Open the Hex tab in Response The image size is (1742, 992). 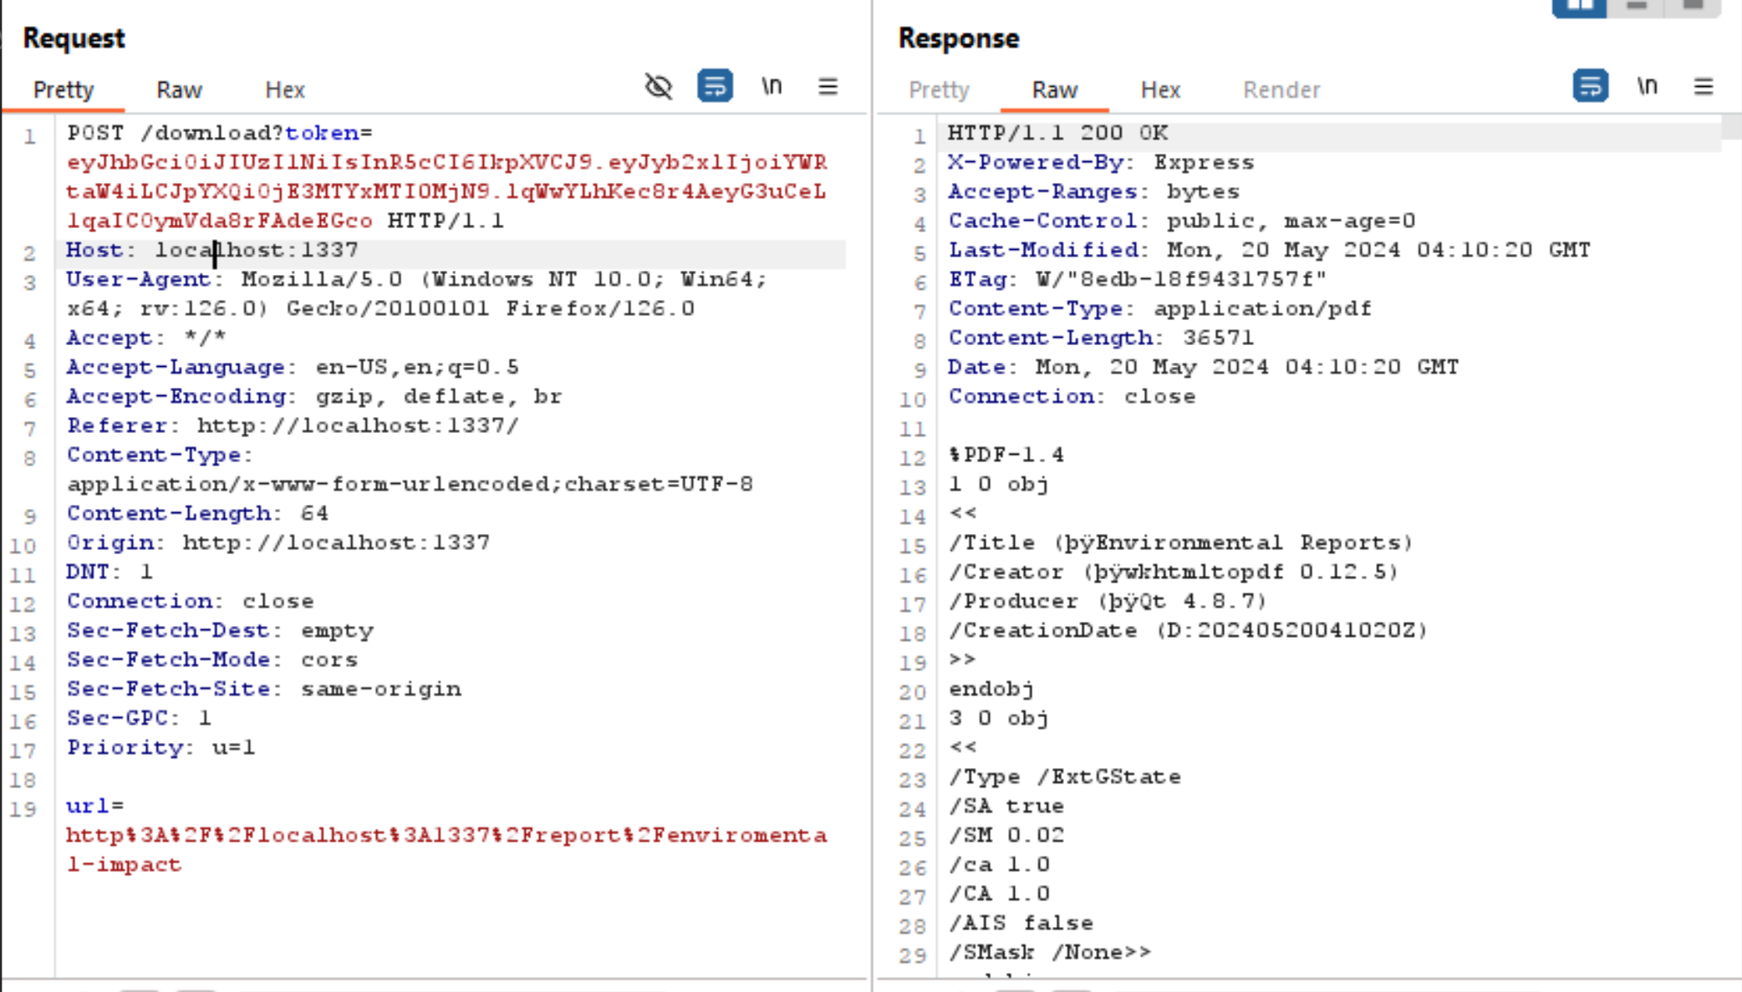coord(1159,89)
